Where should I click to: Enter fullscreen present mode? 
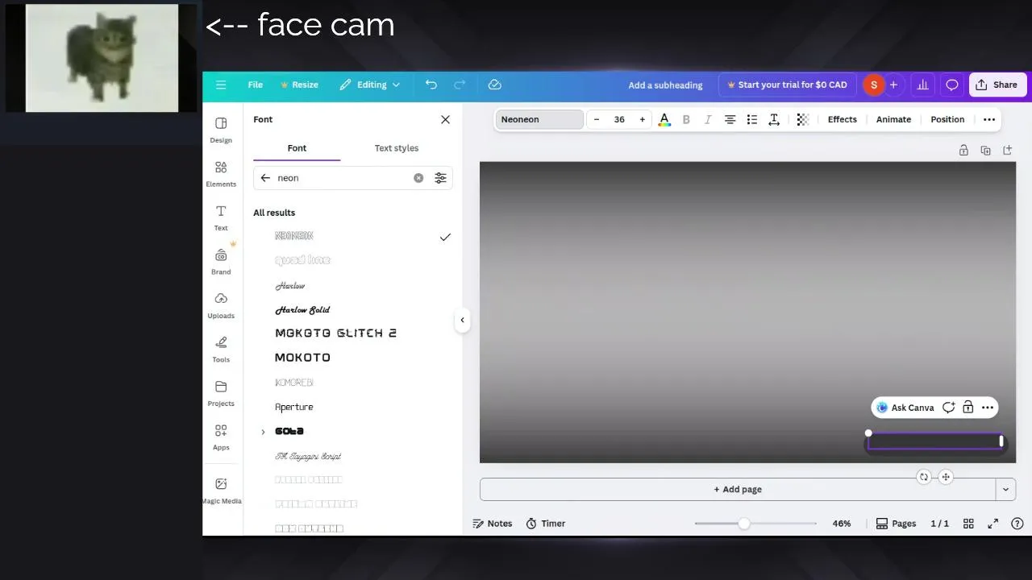(993, 524)
